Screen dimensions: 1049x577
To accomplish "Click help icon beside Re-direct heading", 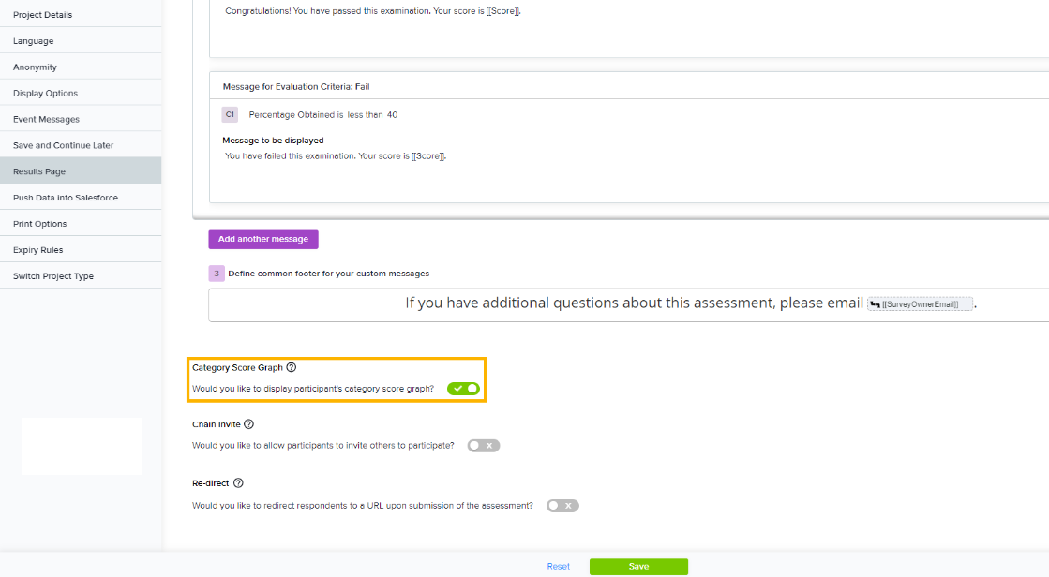I will coord(238,483).
